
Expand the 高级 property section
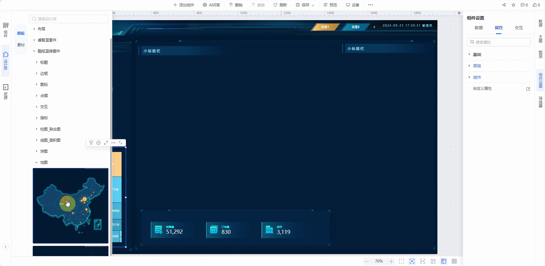pos(469,66)
